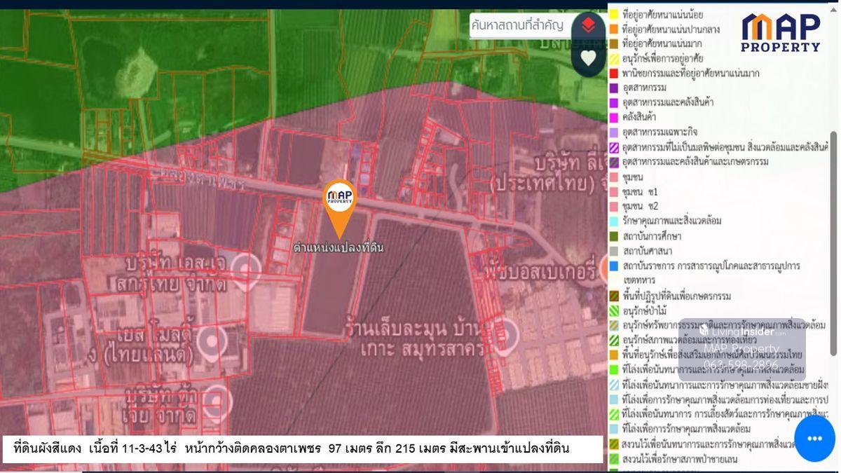Select the blue สถาบันราชการ legend swatch

point(614,266)
